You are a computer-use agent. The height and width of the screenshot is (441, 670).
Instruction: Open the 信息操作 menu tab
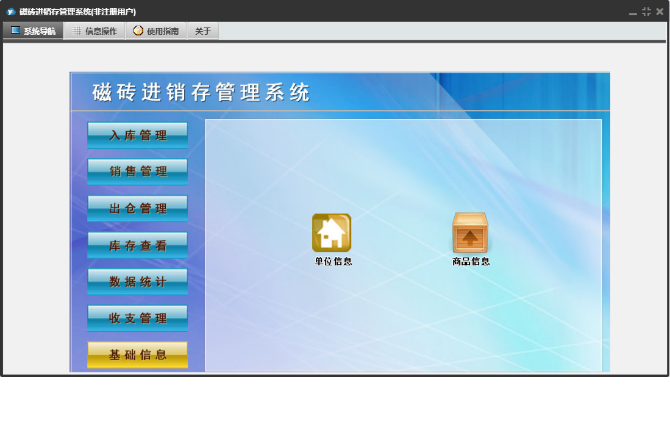(95, 30)
